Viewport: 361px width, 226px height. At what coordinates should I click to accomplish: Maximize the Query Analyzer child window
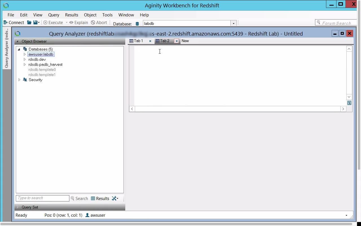click(342, 34)
